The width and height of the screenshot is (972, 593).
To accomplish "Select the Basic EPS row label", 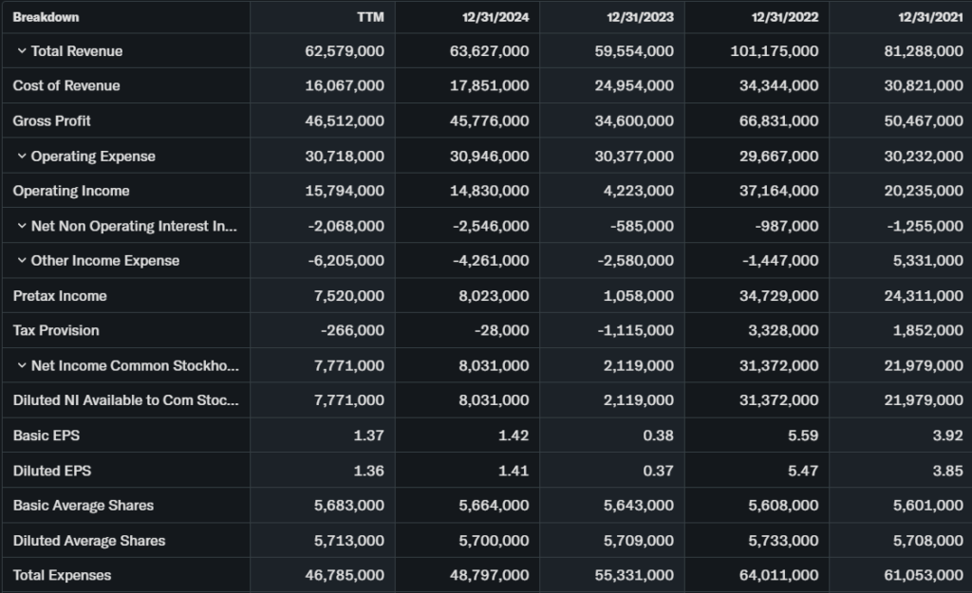I will click(39, 435).
